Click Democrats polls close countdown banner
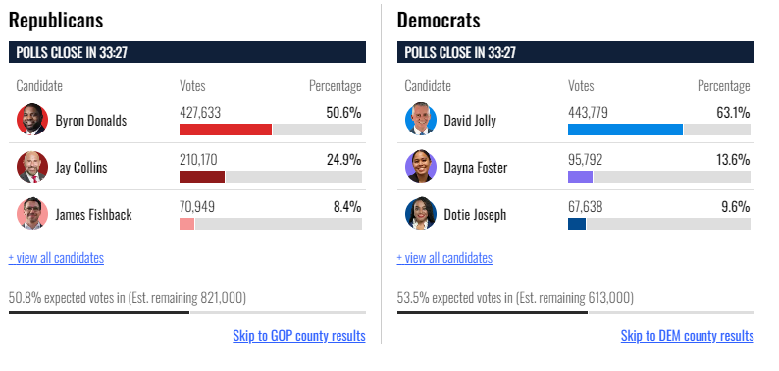 [x=576, y=52]
